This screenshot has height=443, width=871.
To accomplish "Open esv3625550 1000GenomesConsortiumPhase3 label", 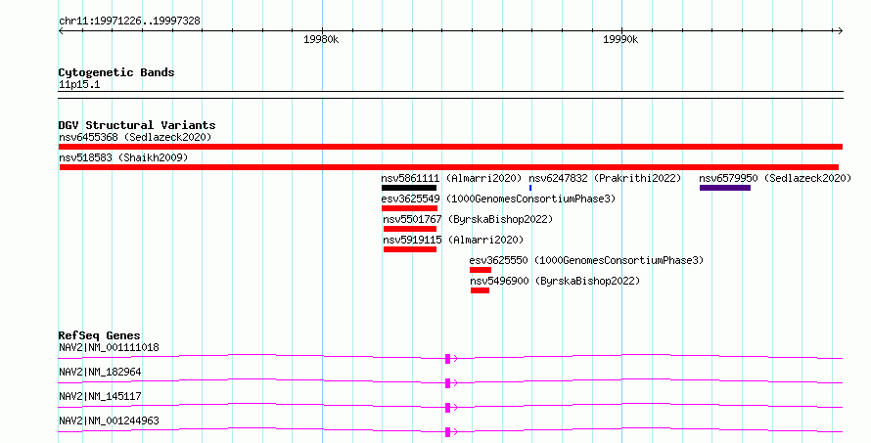I will [x=586, y=260].
